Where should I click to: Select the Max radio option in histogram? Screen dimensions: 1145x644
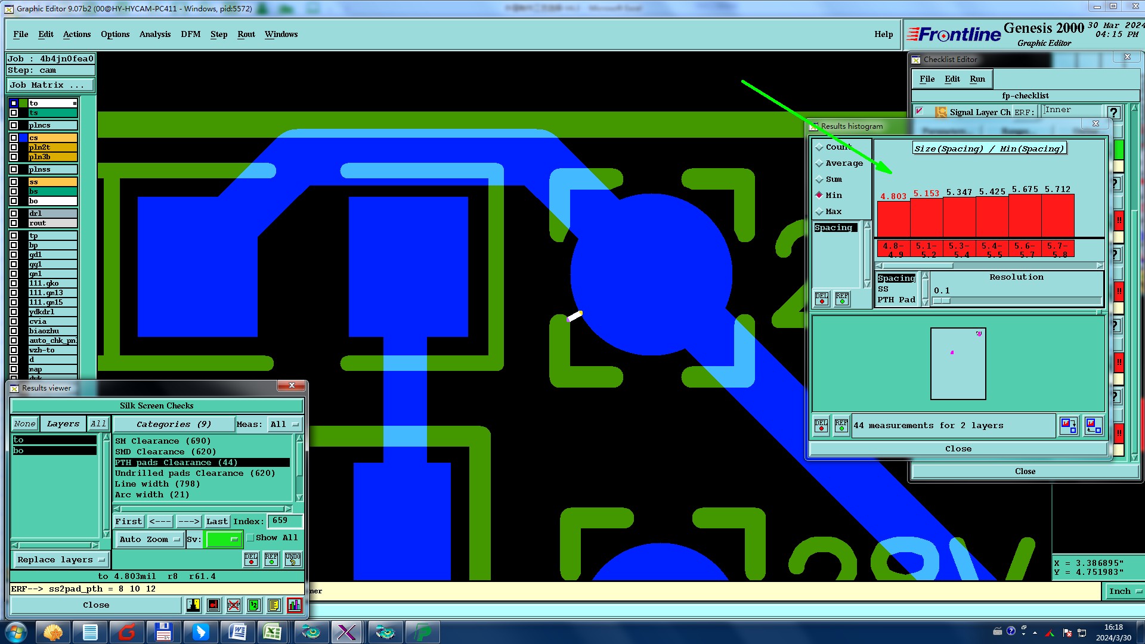819,212
